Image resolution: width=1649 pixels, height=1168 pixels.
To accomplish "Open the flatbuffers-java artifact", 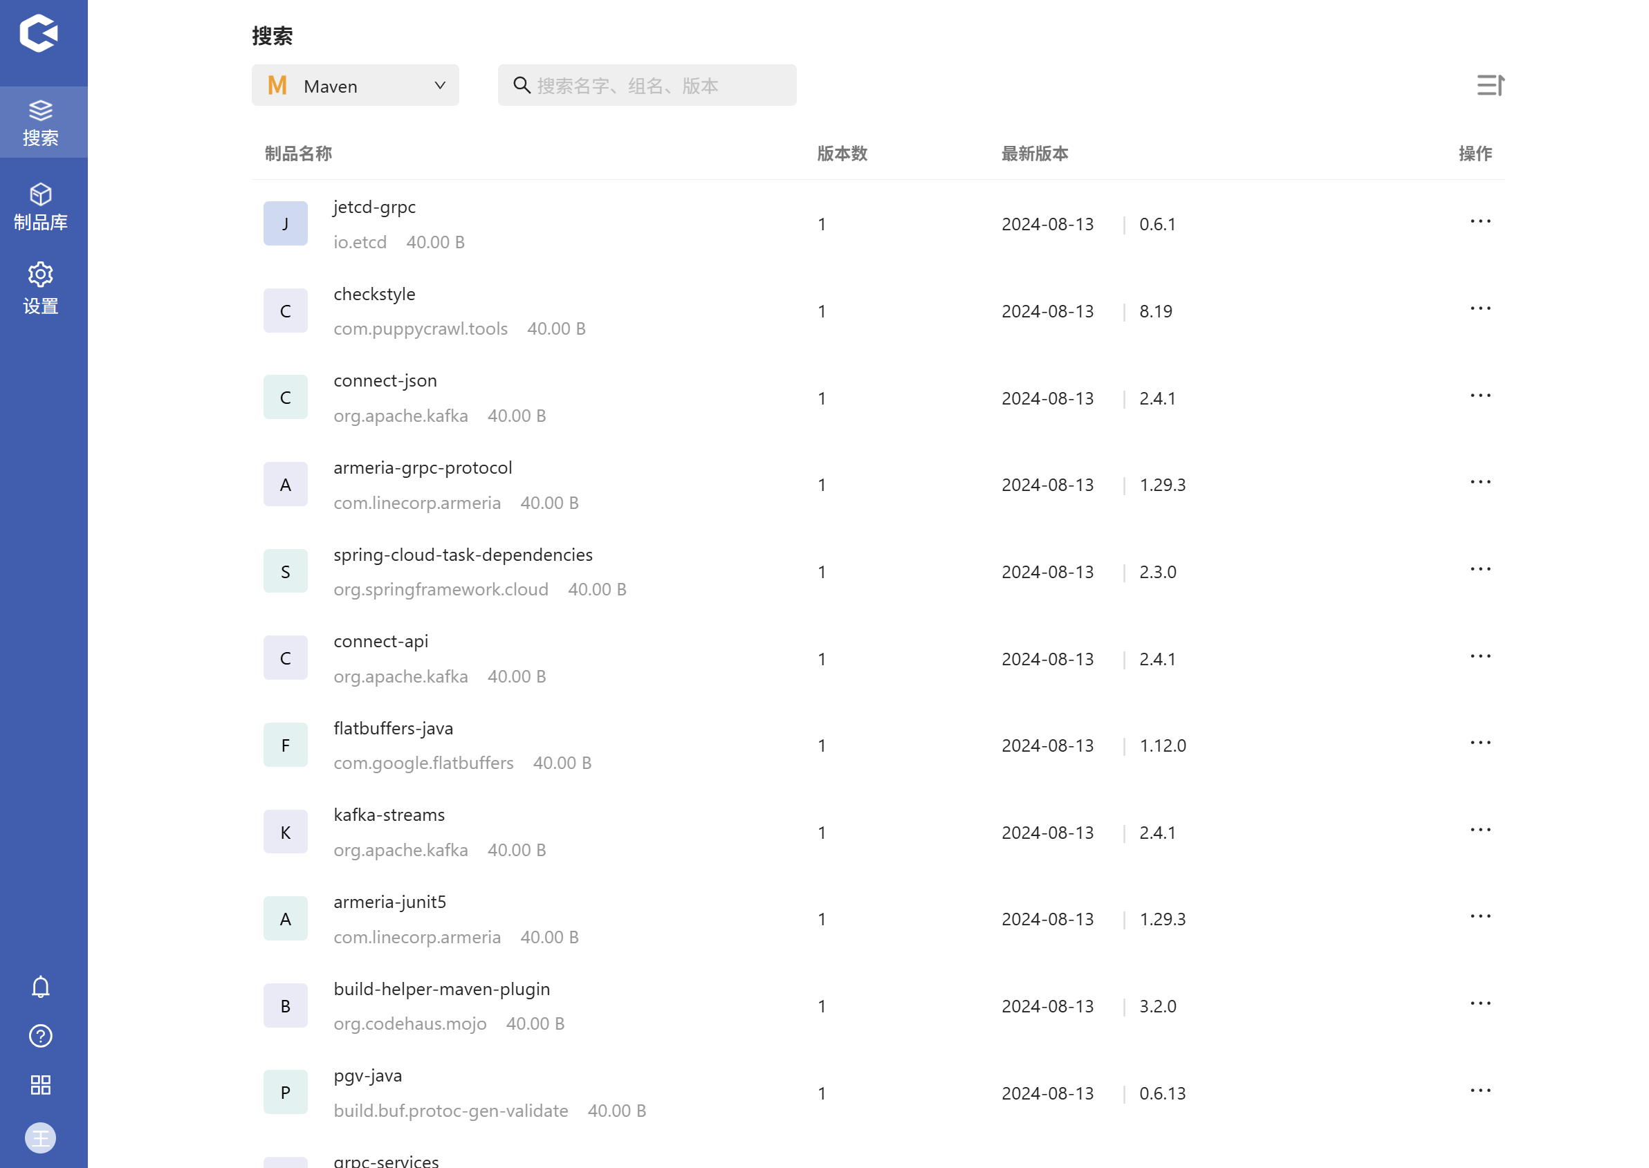I will tap(393, 728).
